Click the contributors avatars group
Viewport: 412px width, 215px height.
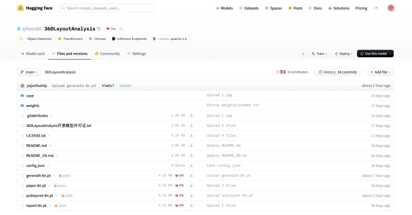point(281,72)
